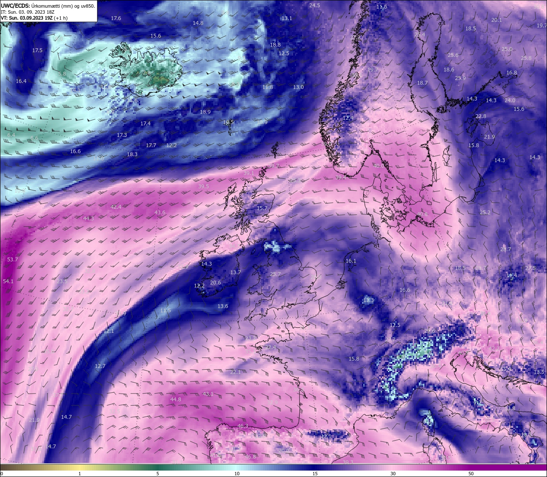Click the 18.8 value east of Iceland
547x477 pixels.
275,45
